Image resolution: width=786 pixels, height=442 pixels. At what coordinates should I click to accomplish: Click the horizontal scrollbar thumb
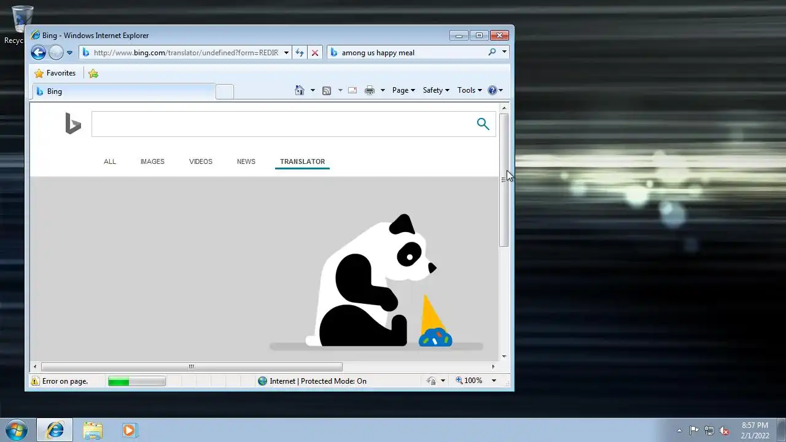tap(192, 367)
